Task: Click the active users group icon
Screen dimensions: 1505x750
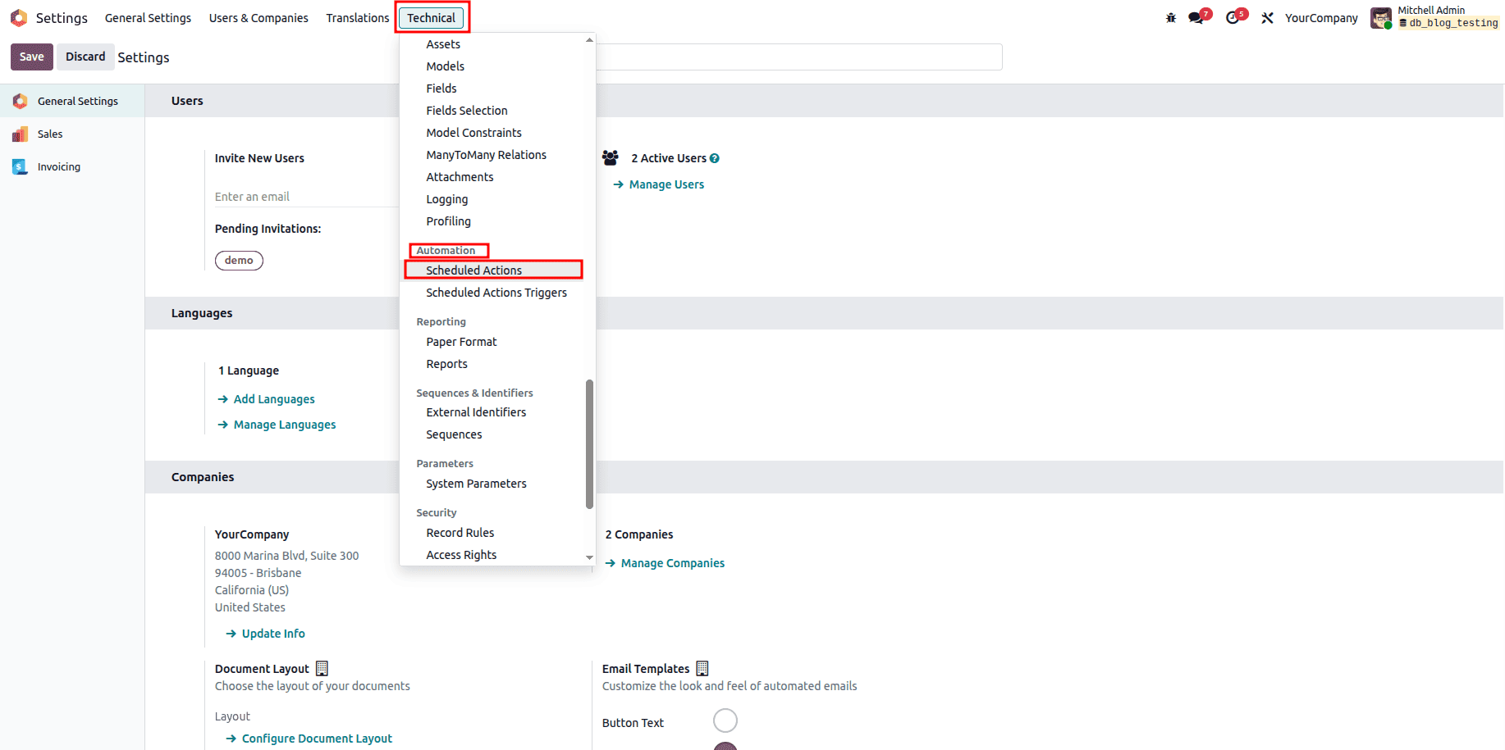Action: tap(611, 157)
